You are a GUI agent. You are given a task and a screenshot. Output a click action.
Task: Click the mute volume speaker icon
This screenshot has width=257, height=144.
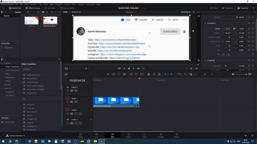[x=233, y=74]
